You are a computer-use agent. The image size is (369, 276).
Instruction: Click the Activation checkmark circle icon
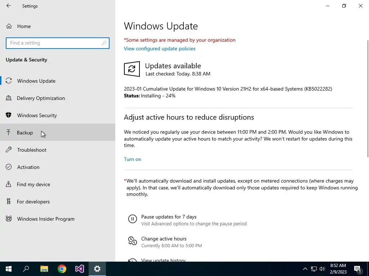point(9,167)
